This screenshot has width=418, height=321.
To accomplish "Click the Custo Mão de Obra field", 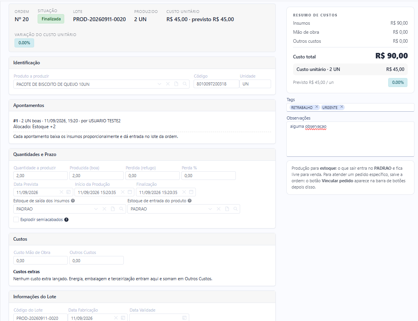I will click(x=40, y=261).
